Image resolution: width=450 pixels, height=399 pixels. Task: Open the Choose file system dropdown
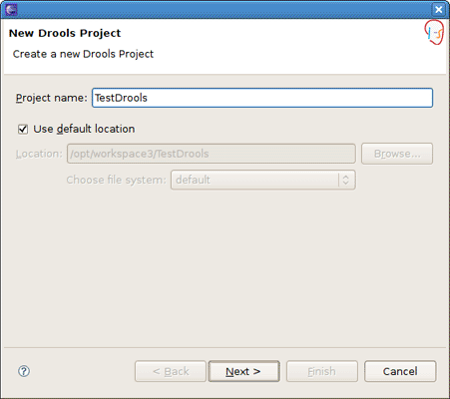[263, 180]
